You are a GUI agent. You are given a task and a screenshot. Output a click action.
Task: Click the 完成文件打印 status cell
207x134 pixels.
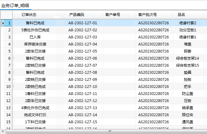point(35,115)
